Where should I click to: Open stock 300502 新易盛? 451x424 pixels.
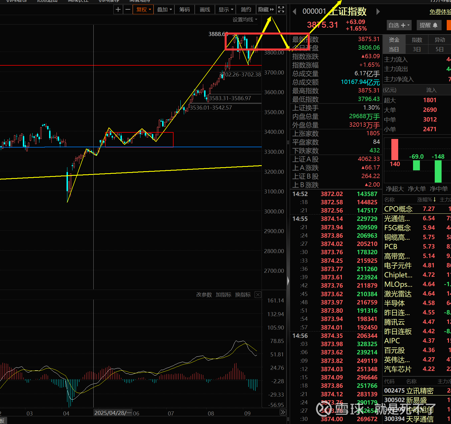(x=417, y=400)
